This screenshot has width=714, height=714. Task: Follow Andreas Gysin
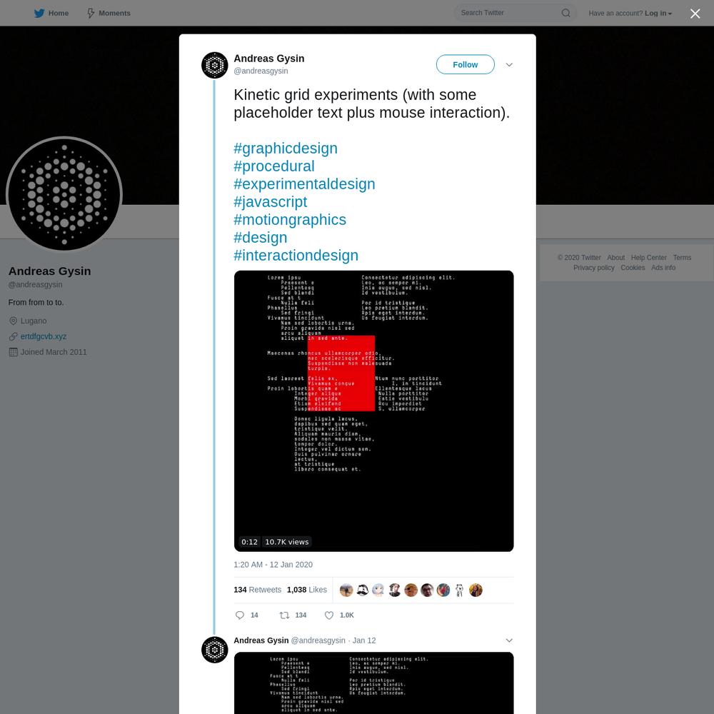click(465, 65)
